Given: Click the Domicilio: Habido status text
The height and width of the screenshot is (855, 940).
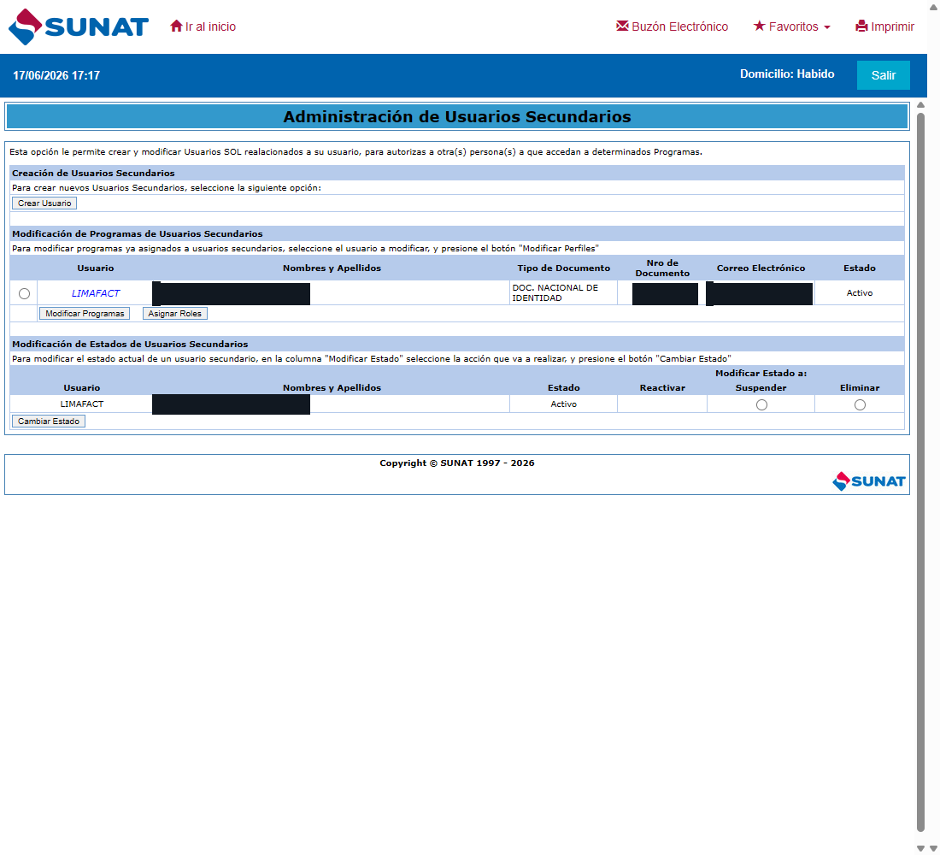Looking at the screenshot, I should pos(786,74).
